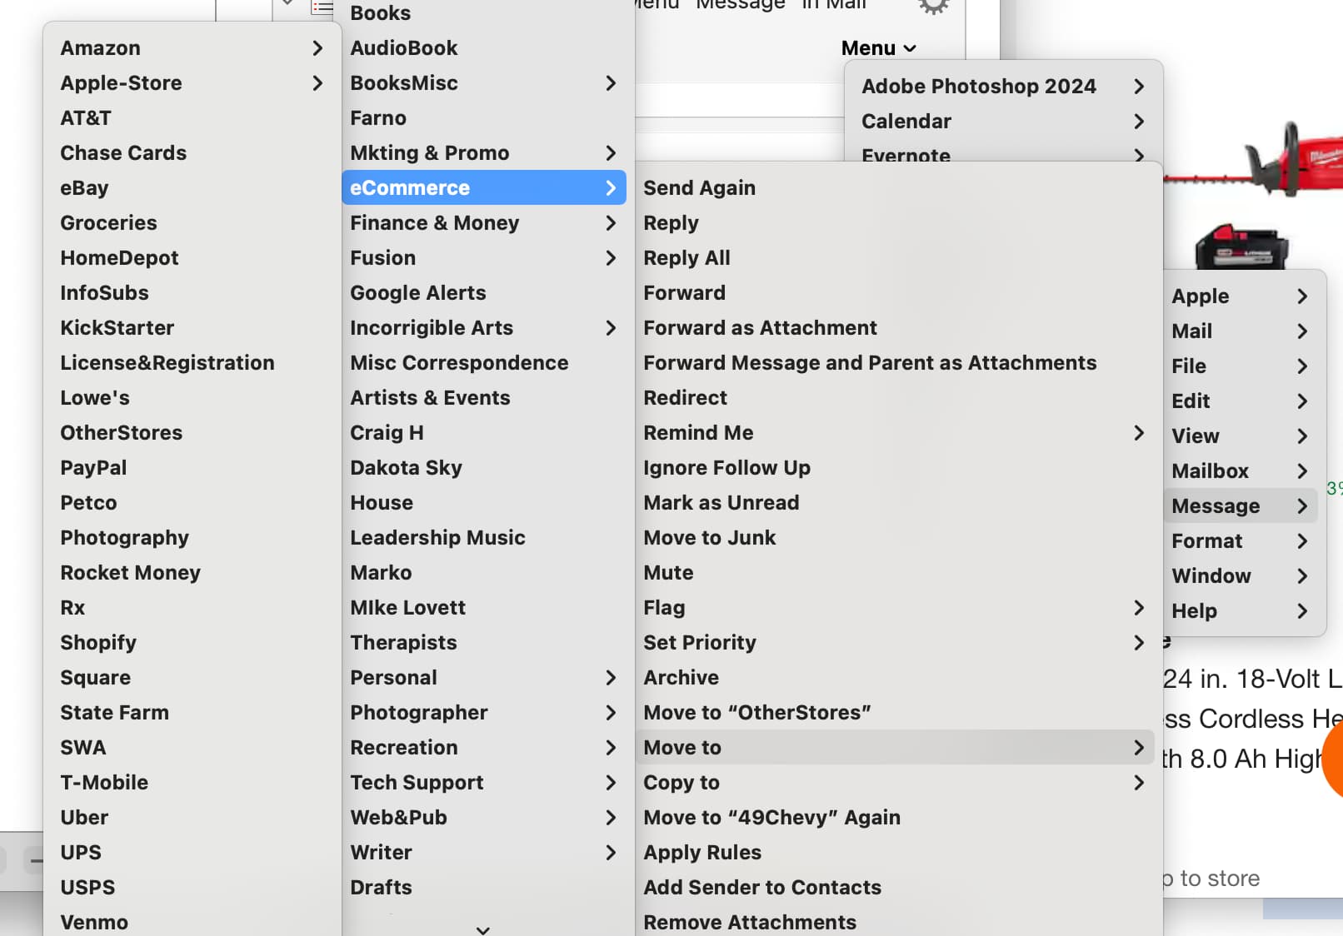The width and height of the screenshot is (1343, 936).
Task: Expand the Set Priority submenu
Action: [x=895, y=643]
